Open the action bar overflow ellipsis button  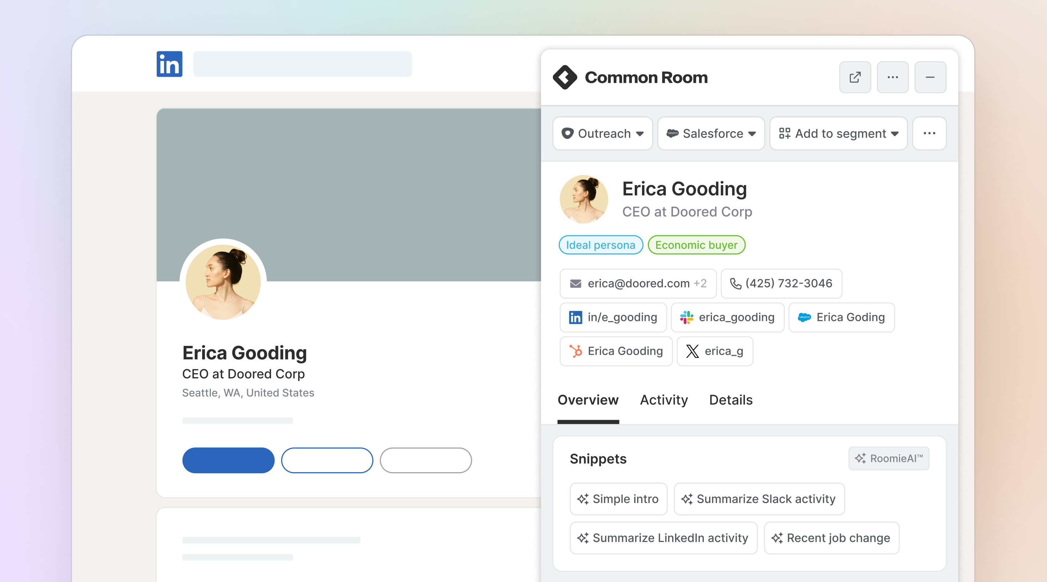click(929, 133)
